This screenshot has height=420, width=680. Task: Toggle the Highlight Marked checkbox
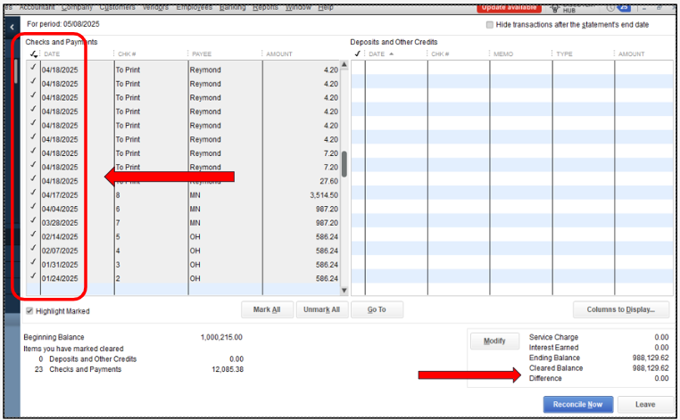click(x=29, y=311)
